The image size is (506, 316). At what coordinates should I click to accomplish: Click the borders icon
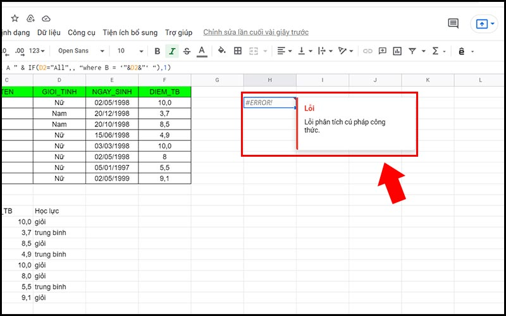pos(238,51)
